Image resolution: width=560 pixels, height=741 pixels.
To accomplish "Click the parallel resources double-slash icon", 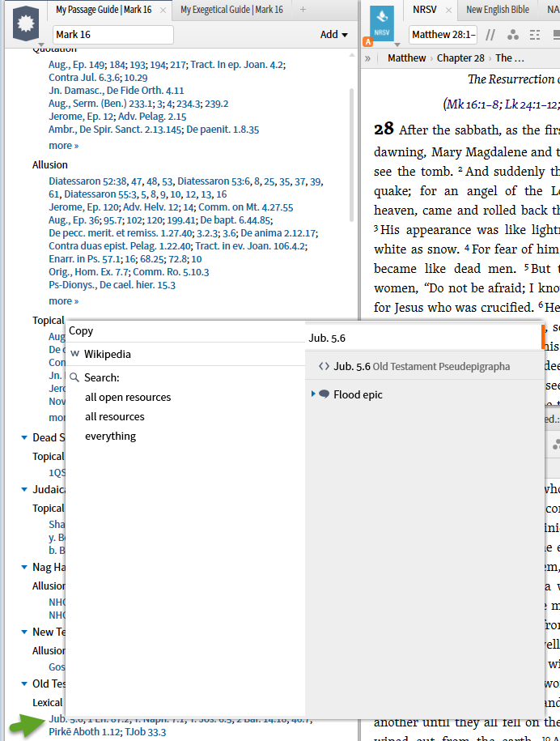I will coord(490,35).
